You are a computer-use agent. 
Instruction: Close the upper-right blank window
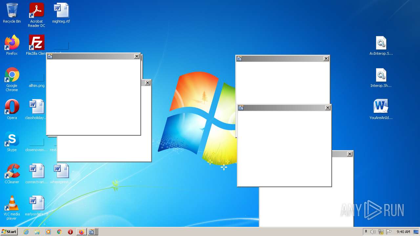(x=326, y=59)
